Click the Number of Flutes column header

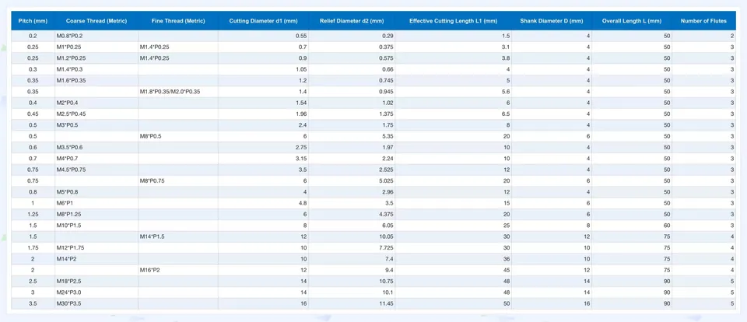[x=703, y=21]
